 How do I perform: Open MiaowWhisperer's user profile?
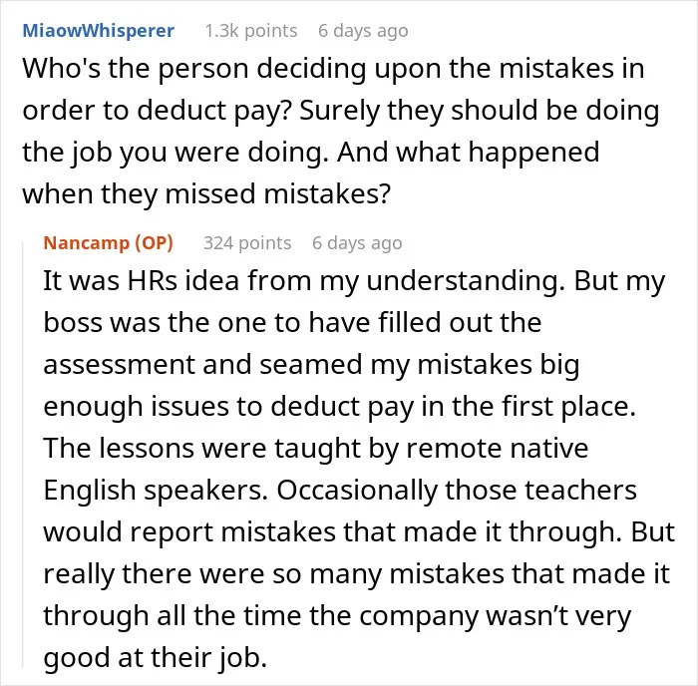tap(99, 31)
